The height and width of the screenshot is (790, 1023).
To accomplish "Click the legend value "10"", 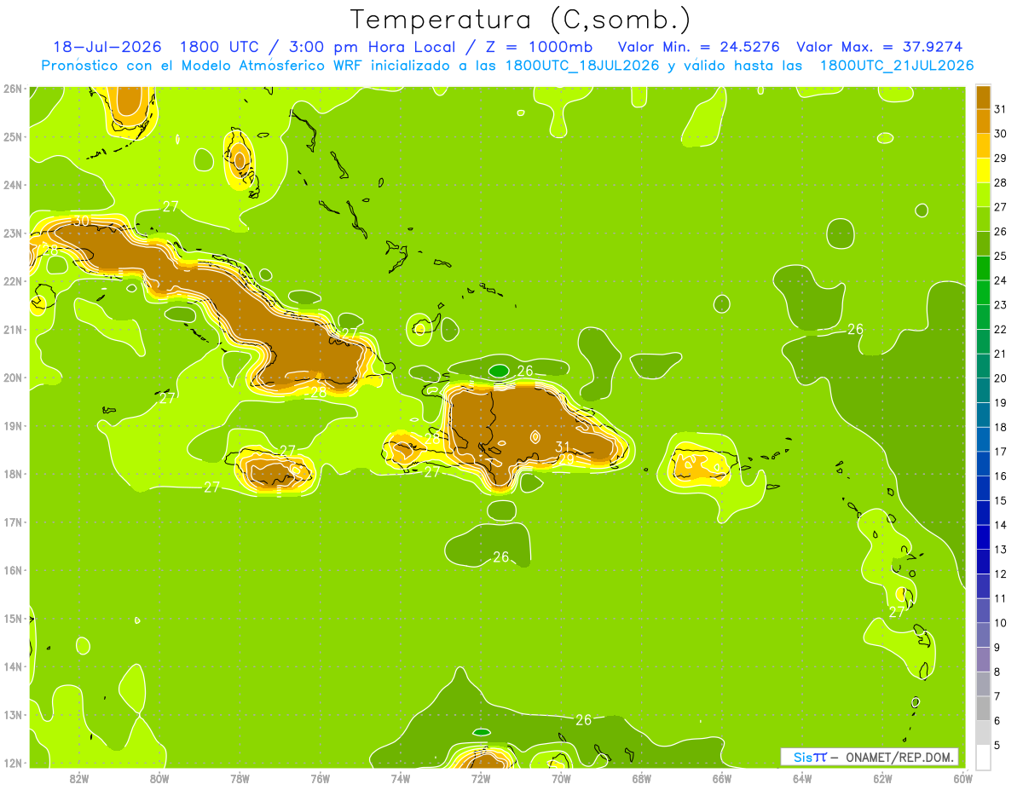I will tap(1000, 623).
